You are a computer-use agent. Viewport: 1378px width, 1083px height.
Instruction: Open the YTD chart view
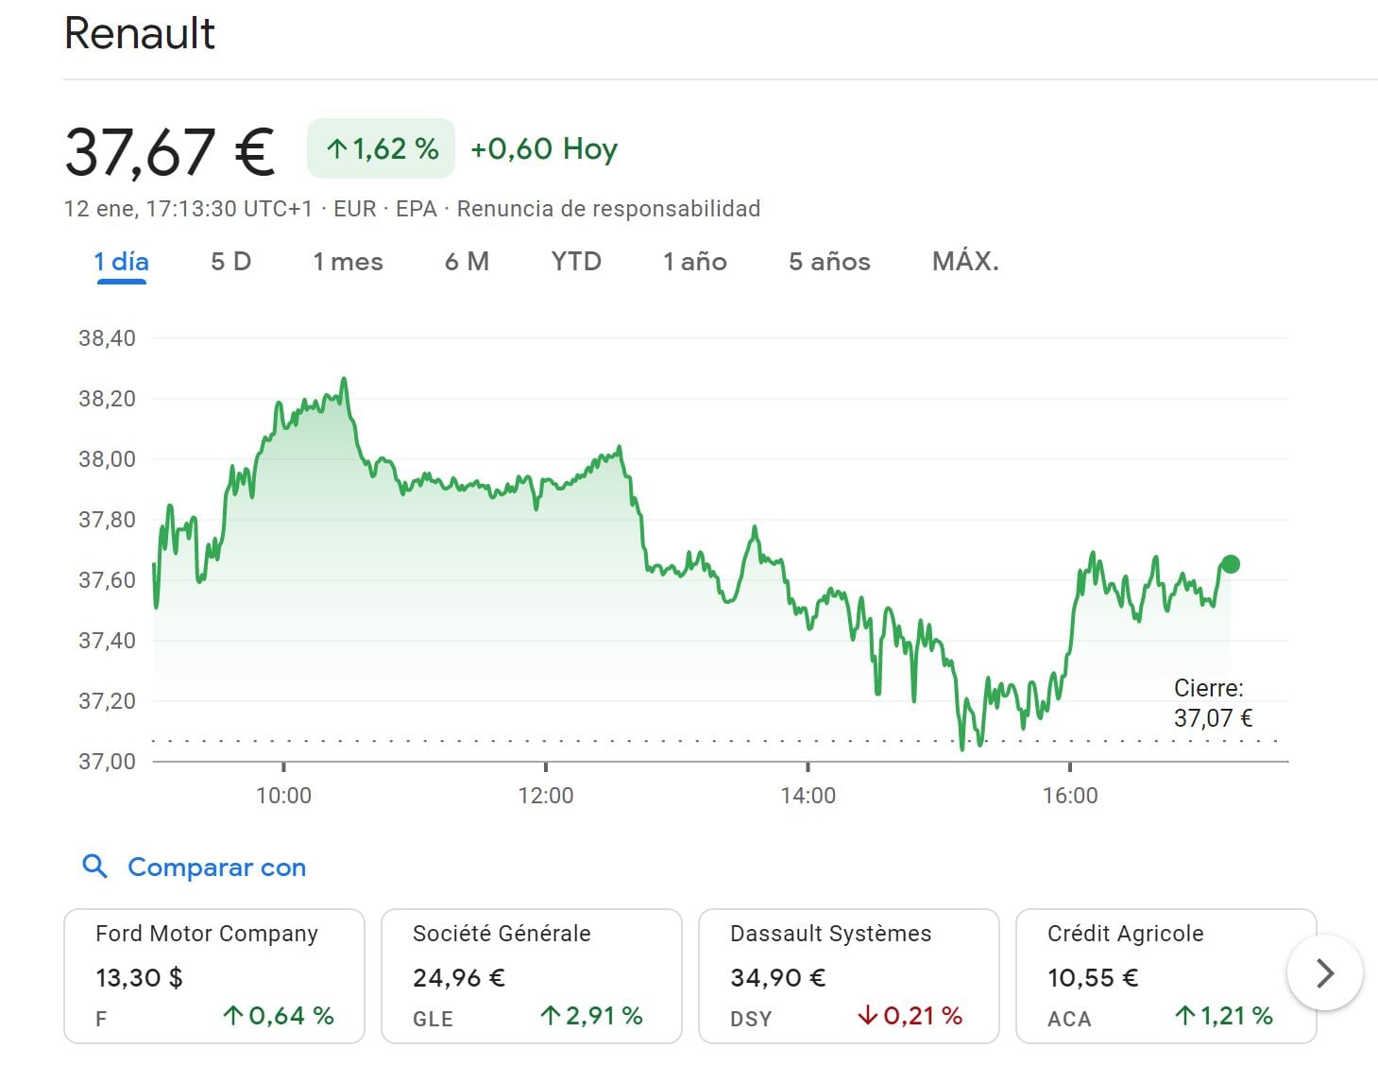(x=576, y=262)
